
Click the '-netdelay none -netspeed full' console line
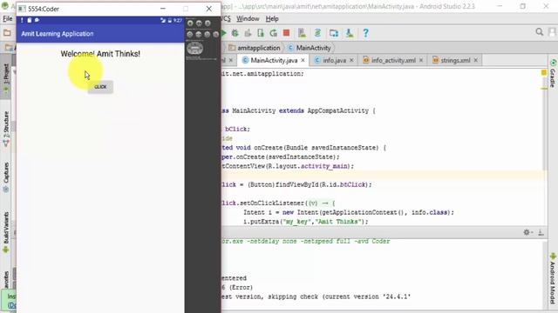click(306, 242)
